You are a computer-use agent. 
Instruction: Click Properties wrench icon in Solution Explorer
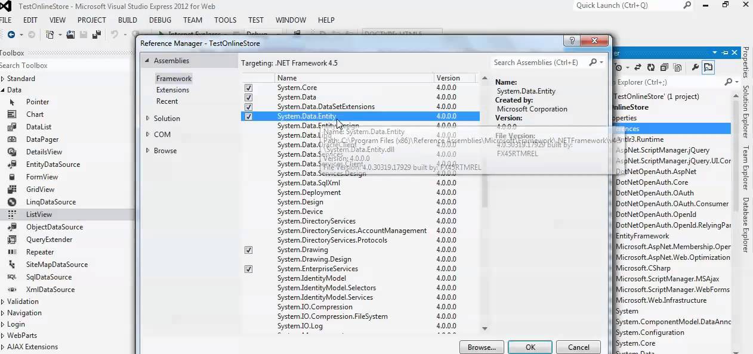tap(695, 68)
